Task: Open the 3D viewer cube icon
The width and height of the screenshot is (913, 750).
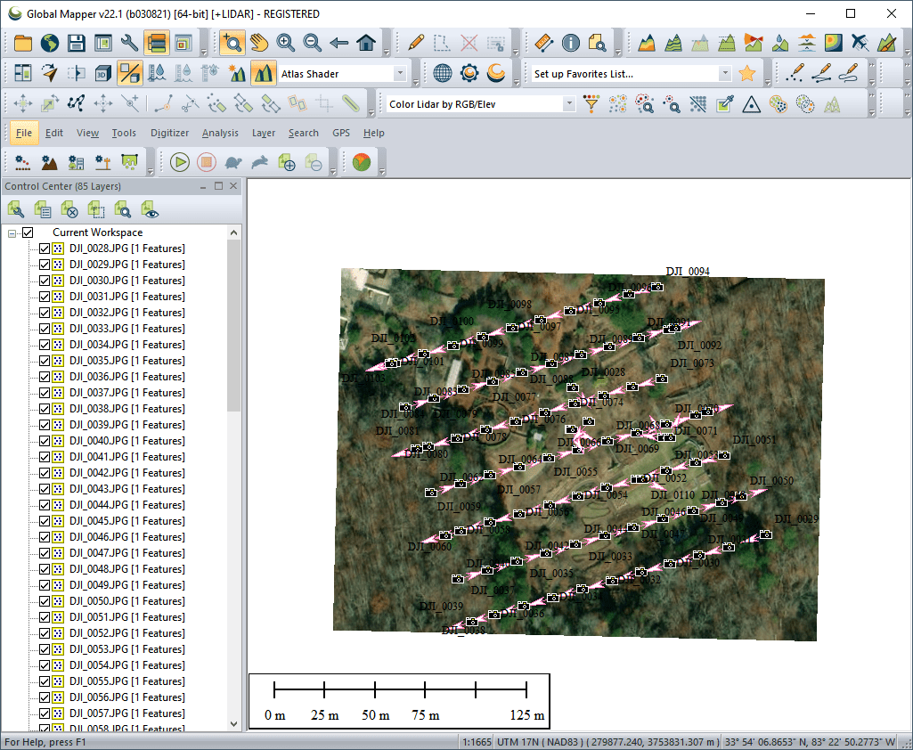Action: tap(103, 73)
